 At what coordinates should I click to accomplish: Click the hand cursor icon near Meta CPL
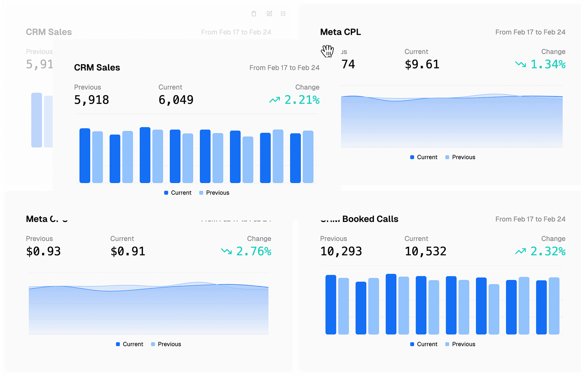[x=327, y=51]
